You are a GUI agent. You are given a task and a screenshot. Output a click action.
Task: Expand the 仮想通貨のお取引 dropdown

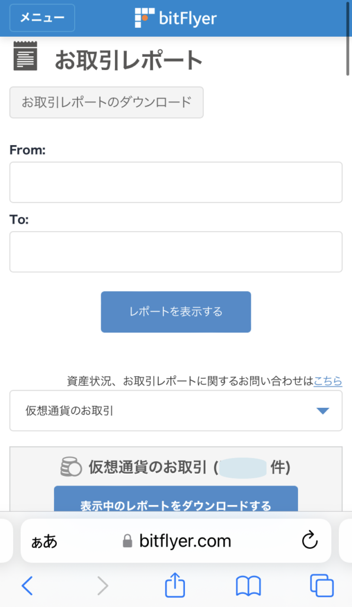pyautogui.click(x=176, y=411)
